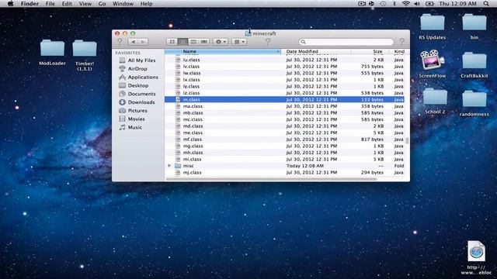
Task: Select the md.class file
Action: click(284, 126)
